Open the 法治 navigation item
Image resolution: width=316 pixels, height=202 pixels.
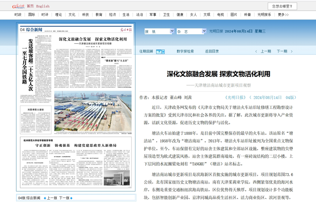(139, 15)
